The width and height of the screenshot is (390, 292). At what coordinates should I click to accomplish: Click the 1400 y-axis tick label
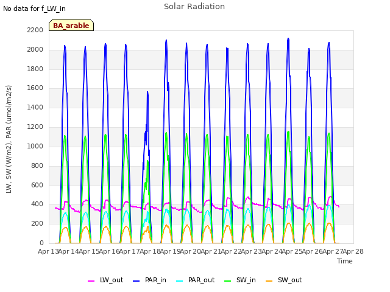point(35,108)
